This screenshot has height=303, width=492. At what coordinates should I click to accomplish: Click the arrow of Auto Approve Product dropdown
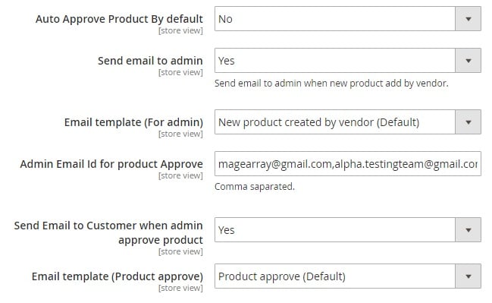pyautogui.click(x=468, y=19)
